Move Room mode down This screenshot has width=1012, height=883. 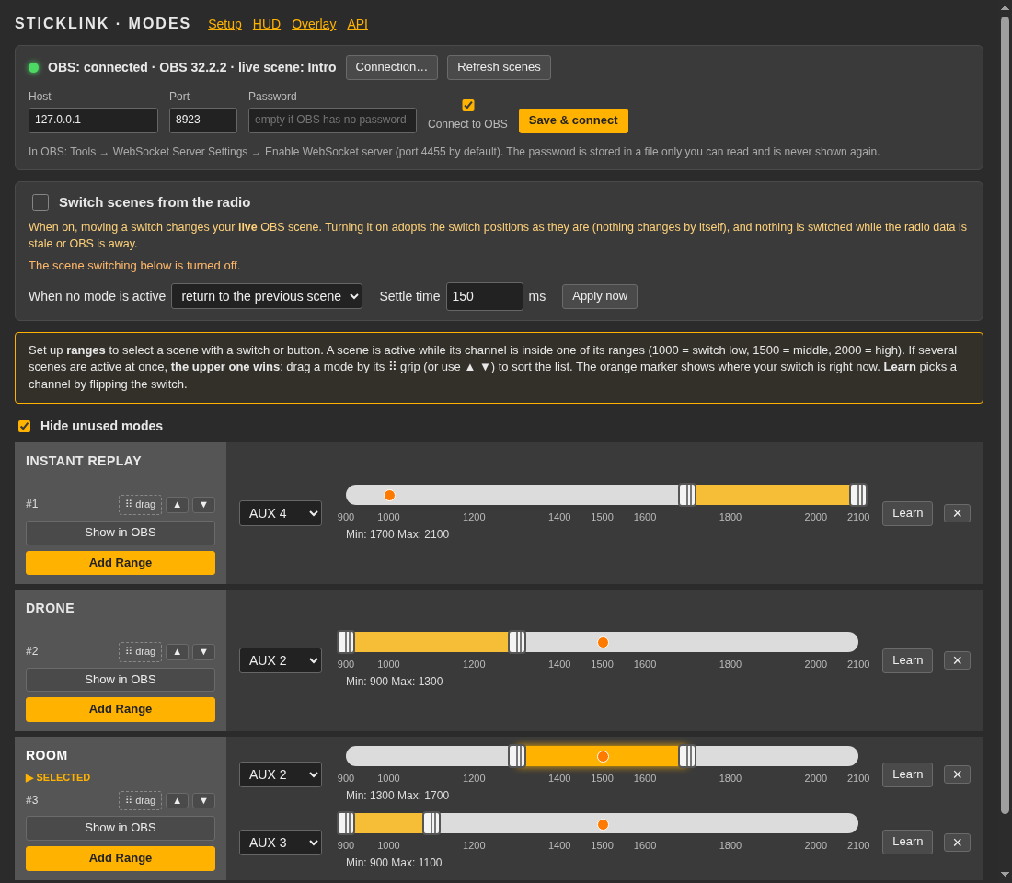click(203, 801)
